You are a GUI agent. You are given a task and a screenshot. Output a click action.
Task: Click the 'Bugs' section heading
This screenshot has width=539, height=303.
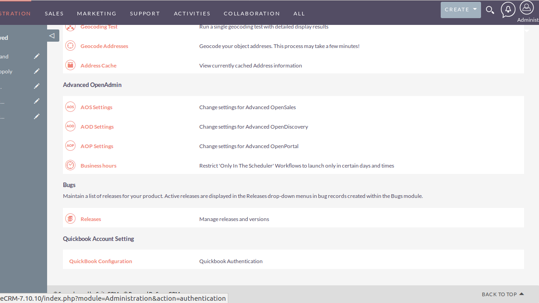pos(69,185)
